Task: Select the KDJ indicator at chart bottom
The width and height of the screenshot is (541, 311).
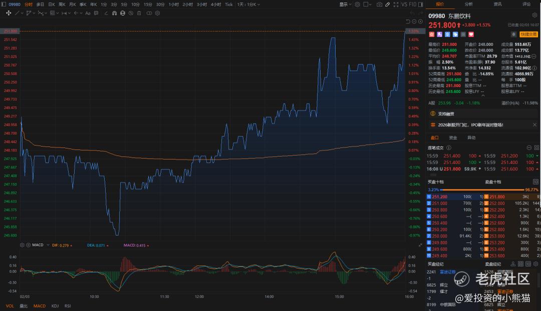Action: tap(55, 306)
